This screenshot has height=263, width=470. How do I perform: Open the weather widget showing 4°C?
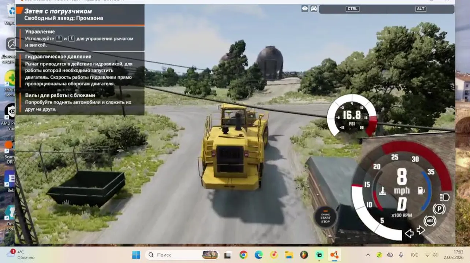[21, 254]
